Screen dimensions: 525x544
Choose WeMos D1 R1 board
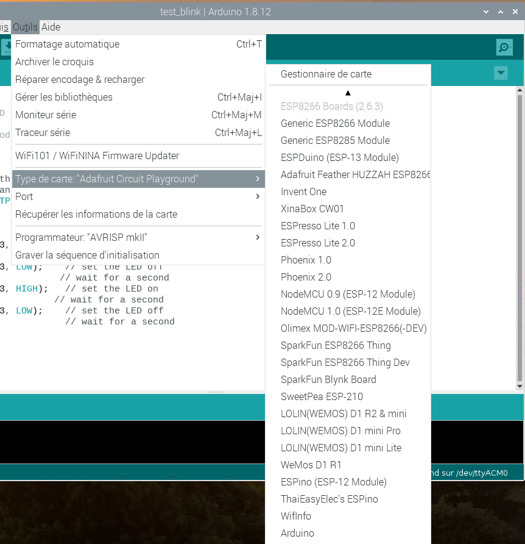tap(348, 465)
